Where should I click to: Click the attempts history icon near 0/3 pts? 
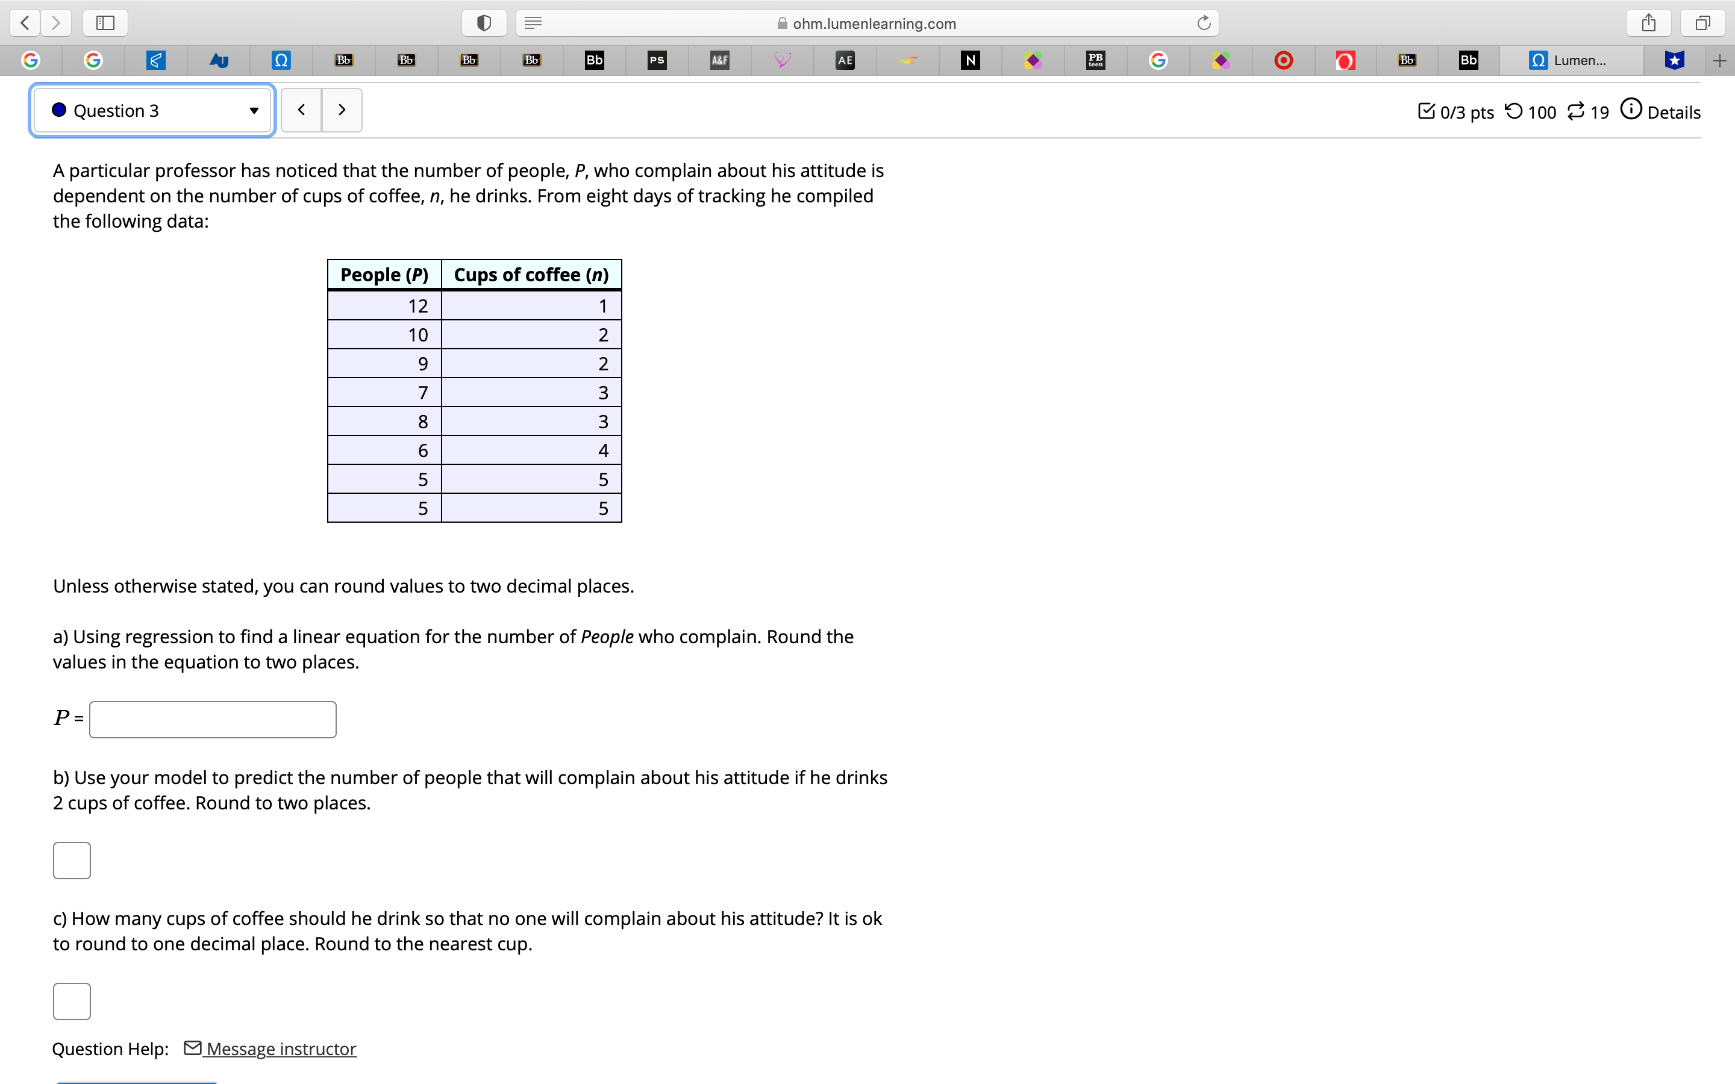1513,111
